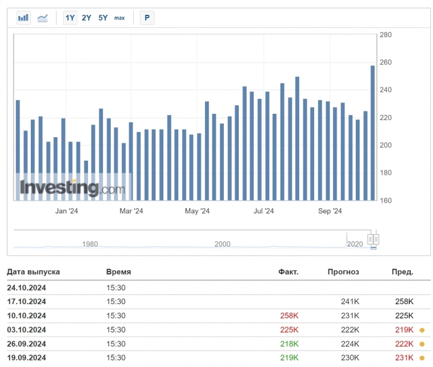Screen dimensions: 433x367
Task: Switch to the line chart view icon
Action: (43, 18)
